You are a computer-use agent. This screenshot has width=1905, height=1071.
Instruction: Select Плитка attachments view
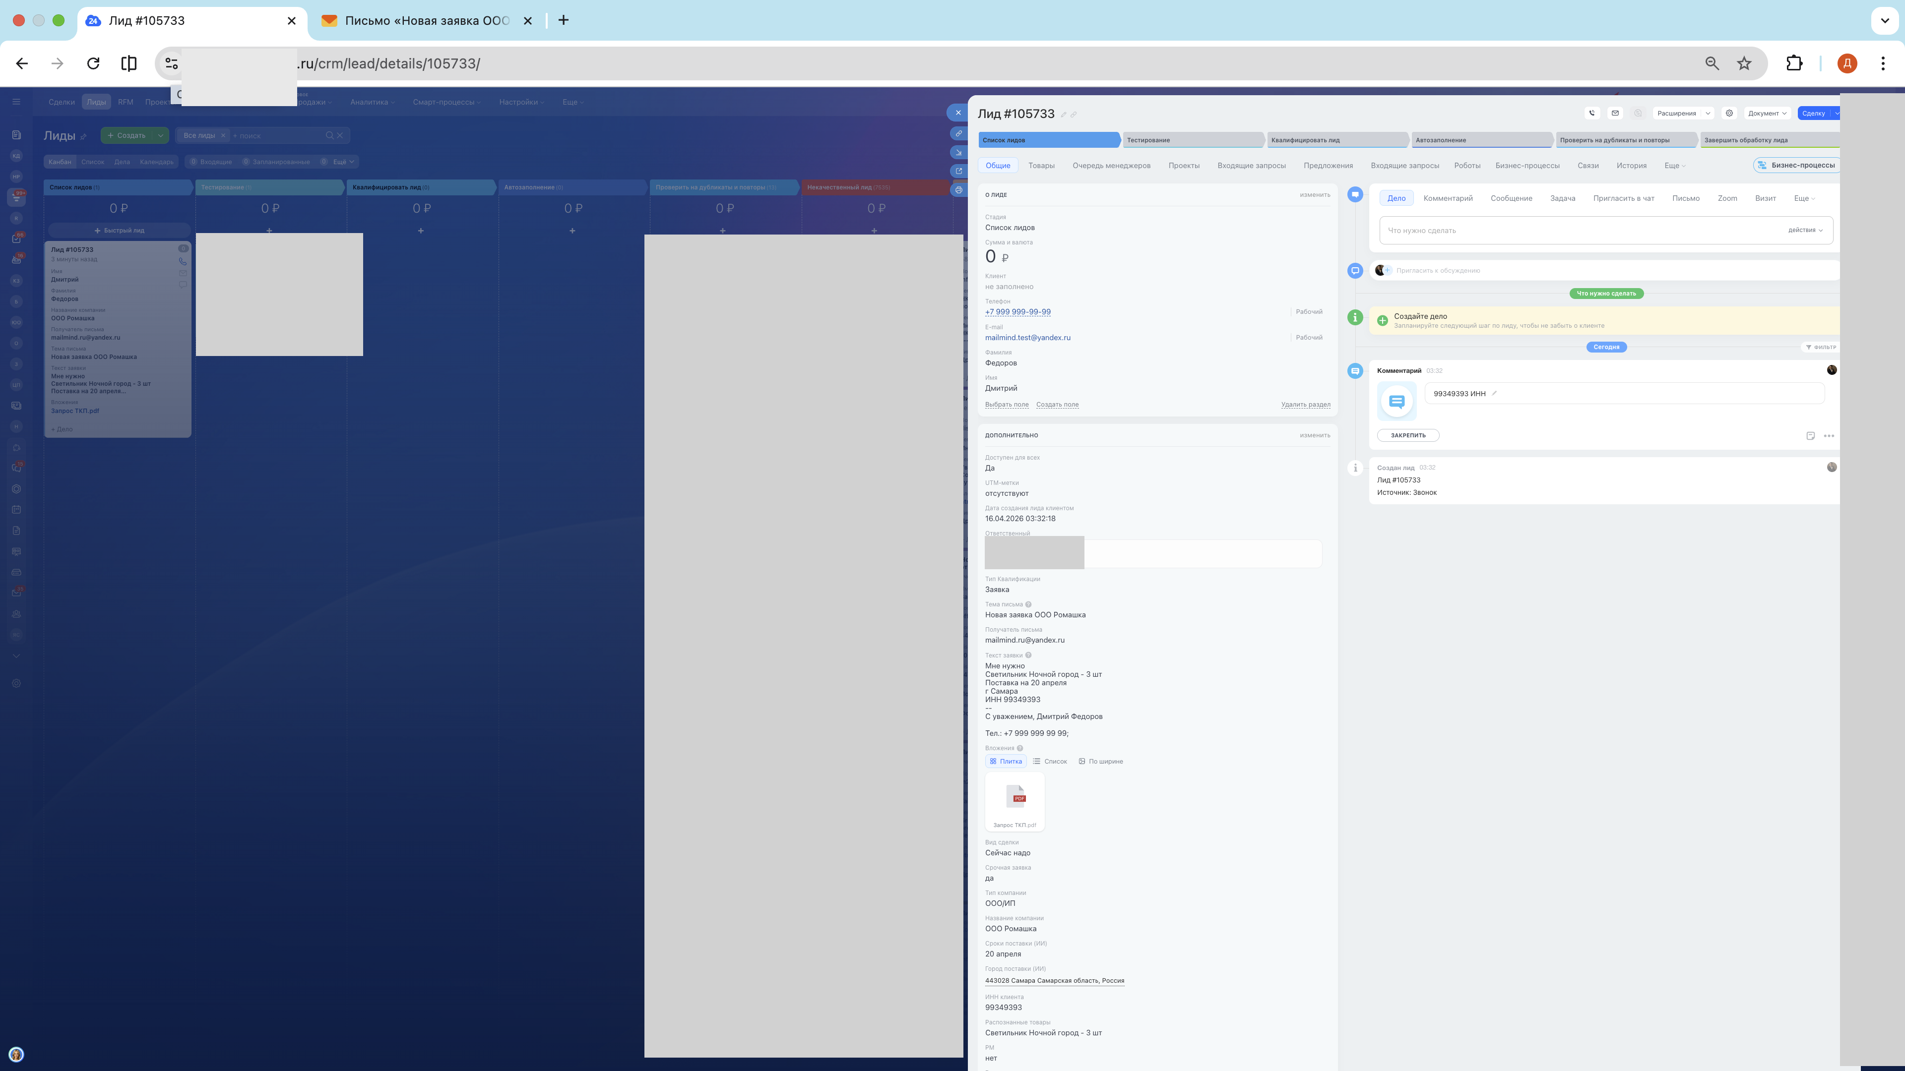click(1006, 761)
